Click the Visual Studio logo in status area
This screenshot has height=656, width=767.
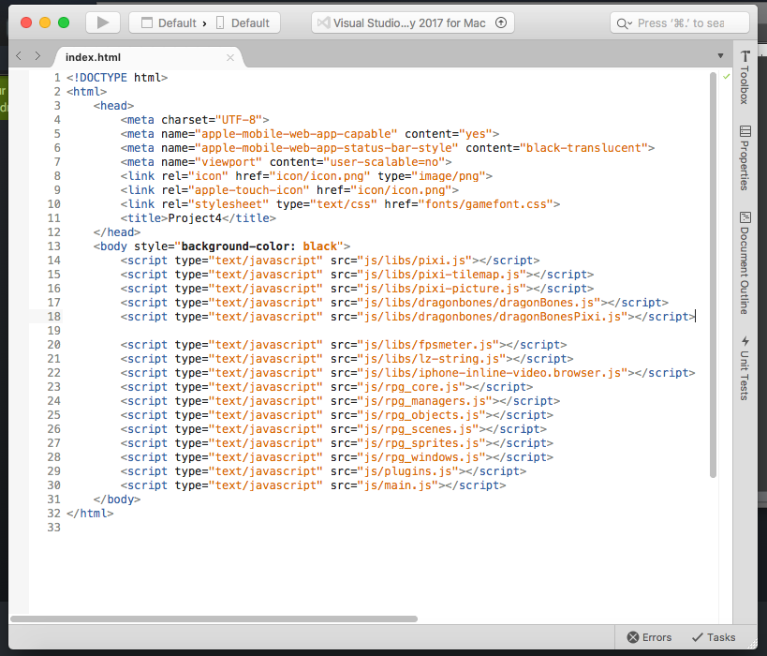(x=323, y=23)
